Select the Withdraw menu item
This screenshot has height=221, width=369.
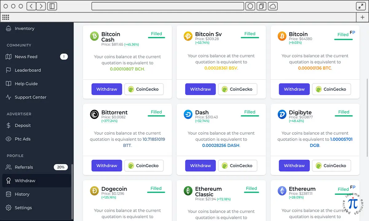(37, 180)
